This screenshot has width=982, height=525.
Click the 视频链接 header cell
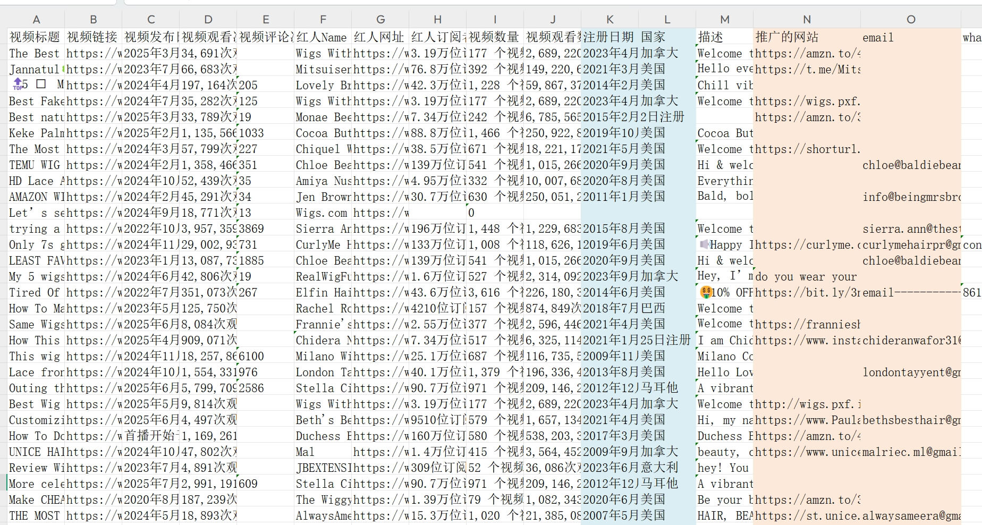click(94, 37)
